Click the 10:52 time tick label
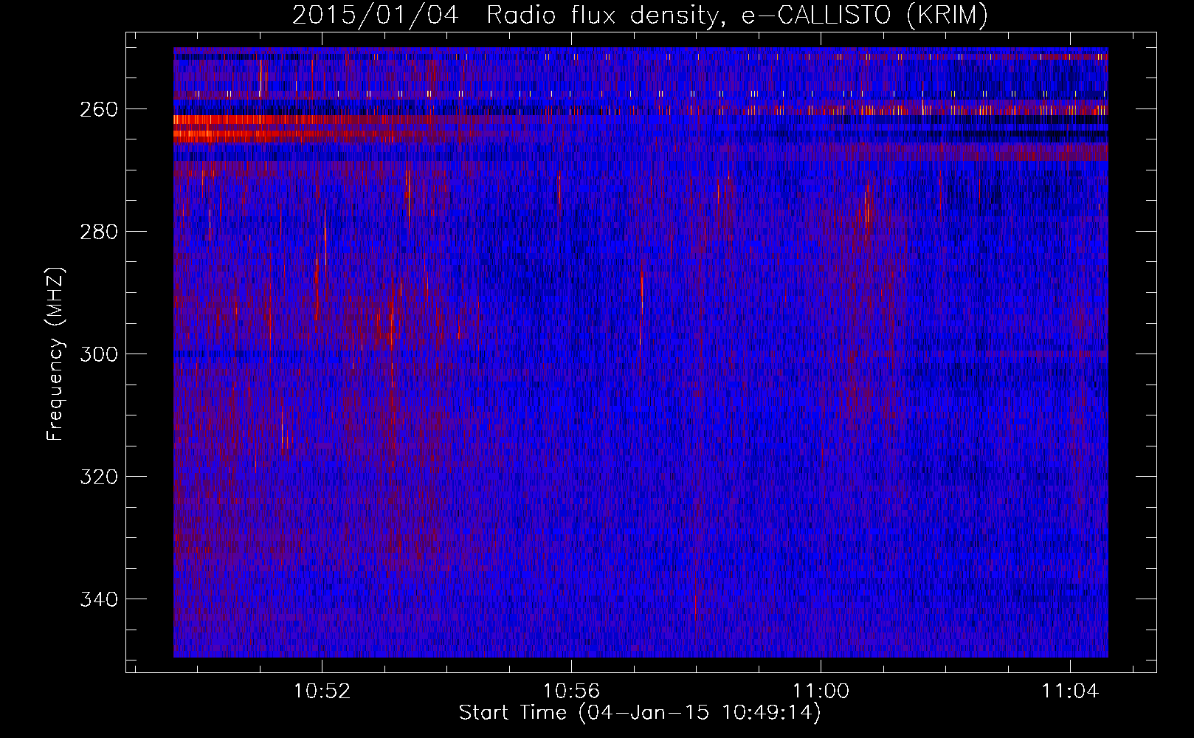Screen dimensions: 1194x738 click(322, 692)
